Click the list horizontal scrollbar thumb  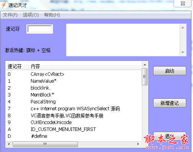[45, 144]
